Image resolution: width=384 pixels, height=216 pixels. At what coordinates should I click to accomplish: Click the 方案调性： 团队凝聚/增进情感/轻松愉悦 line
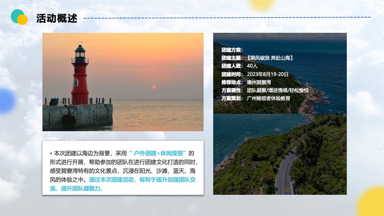265,90
